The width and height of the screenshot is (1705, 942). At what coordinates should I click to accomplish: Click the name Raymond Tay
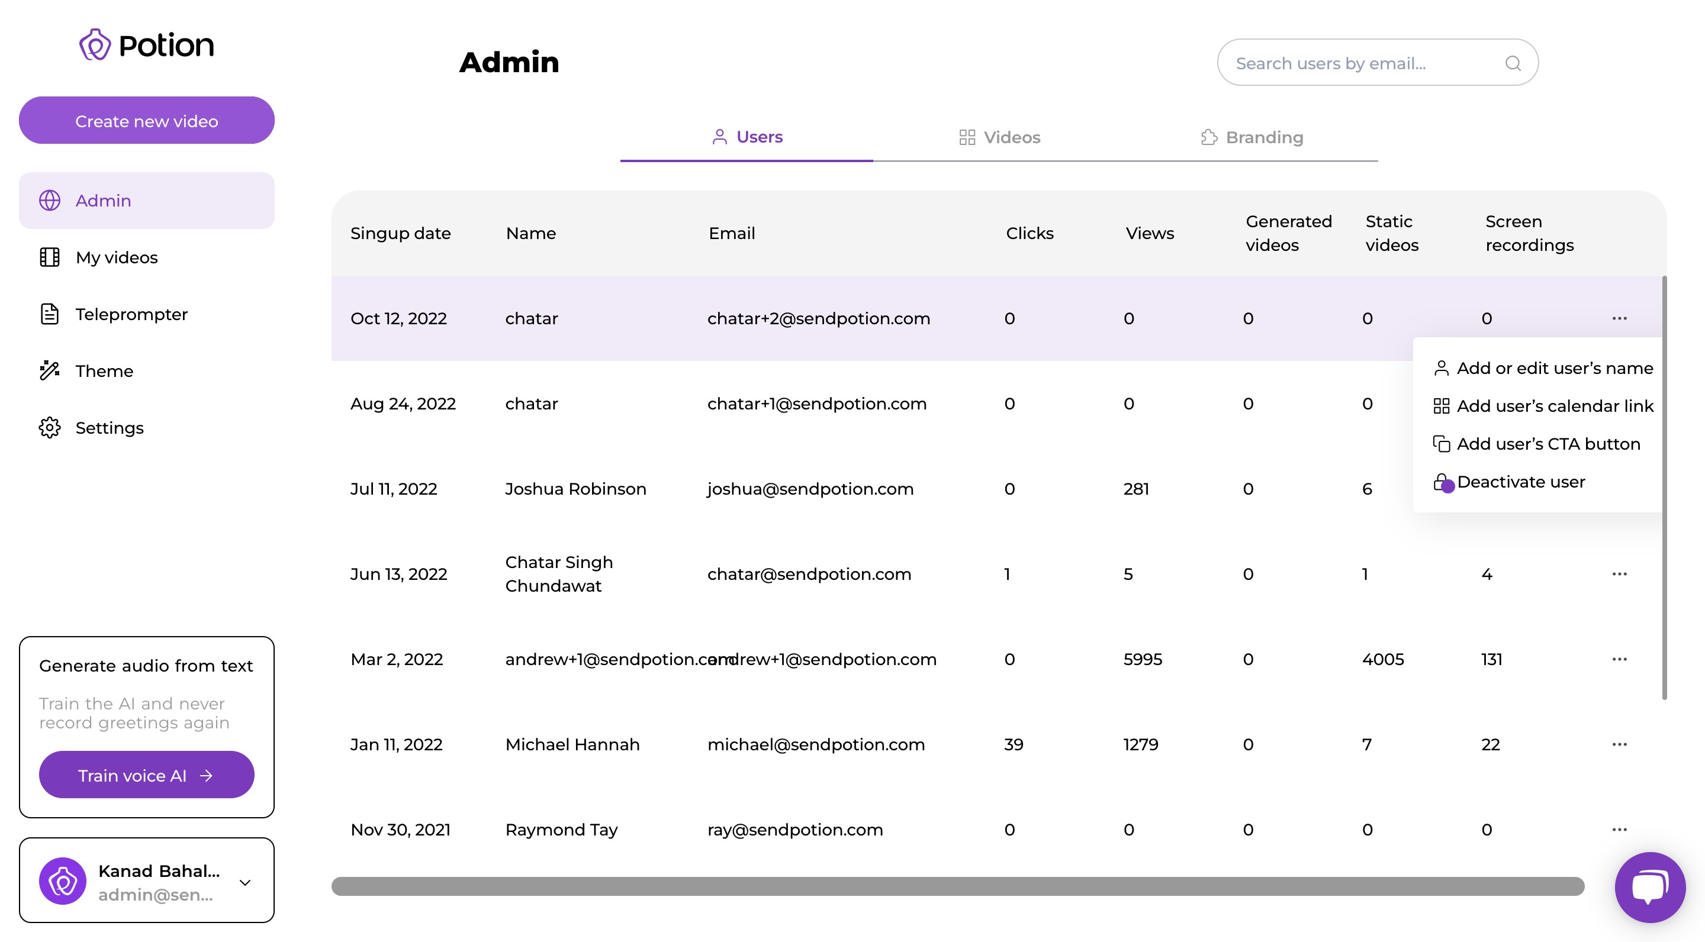(561, 829)
